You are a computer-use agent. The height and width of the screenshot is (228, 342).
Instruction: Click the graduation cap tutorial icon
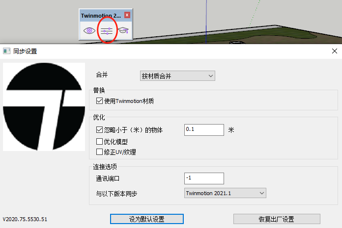pos(123,30)
